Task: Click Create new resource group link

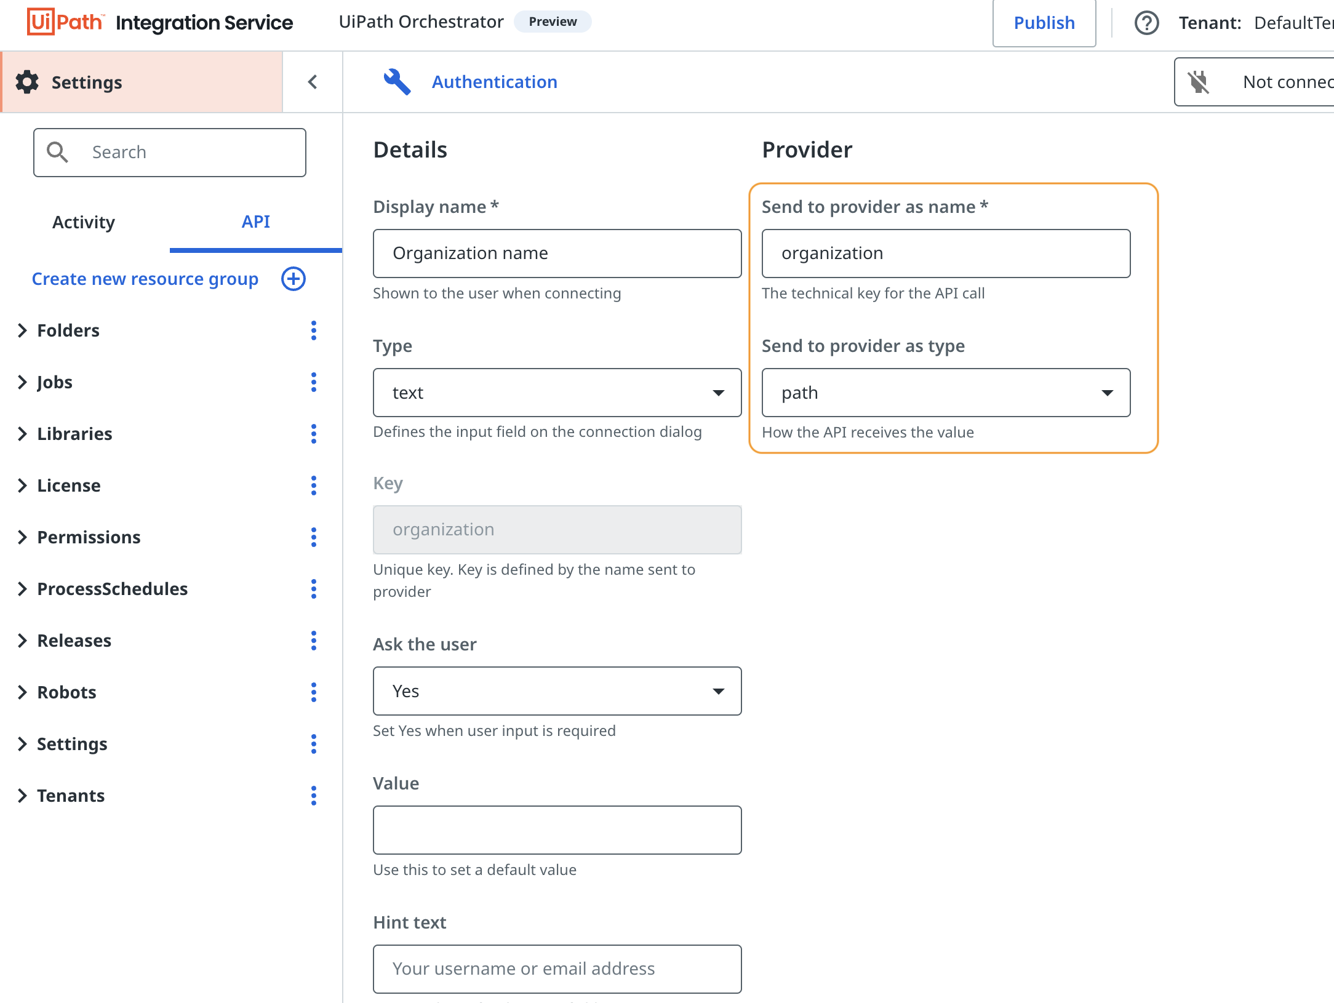Action: 145,279
